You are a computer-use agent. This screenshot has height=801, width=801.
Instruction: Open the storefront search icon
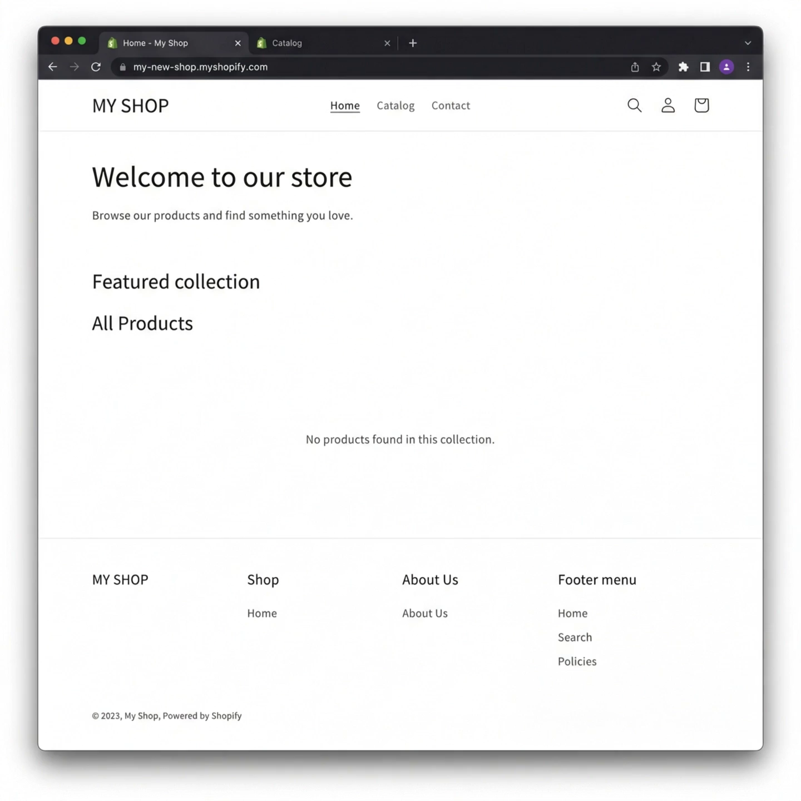tap(634, 105)
